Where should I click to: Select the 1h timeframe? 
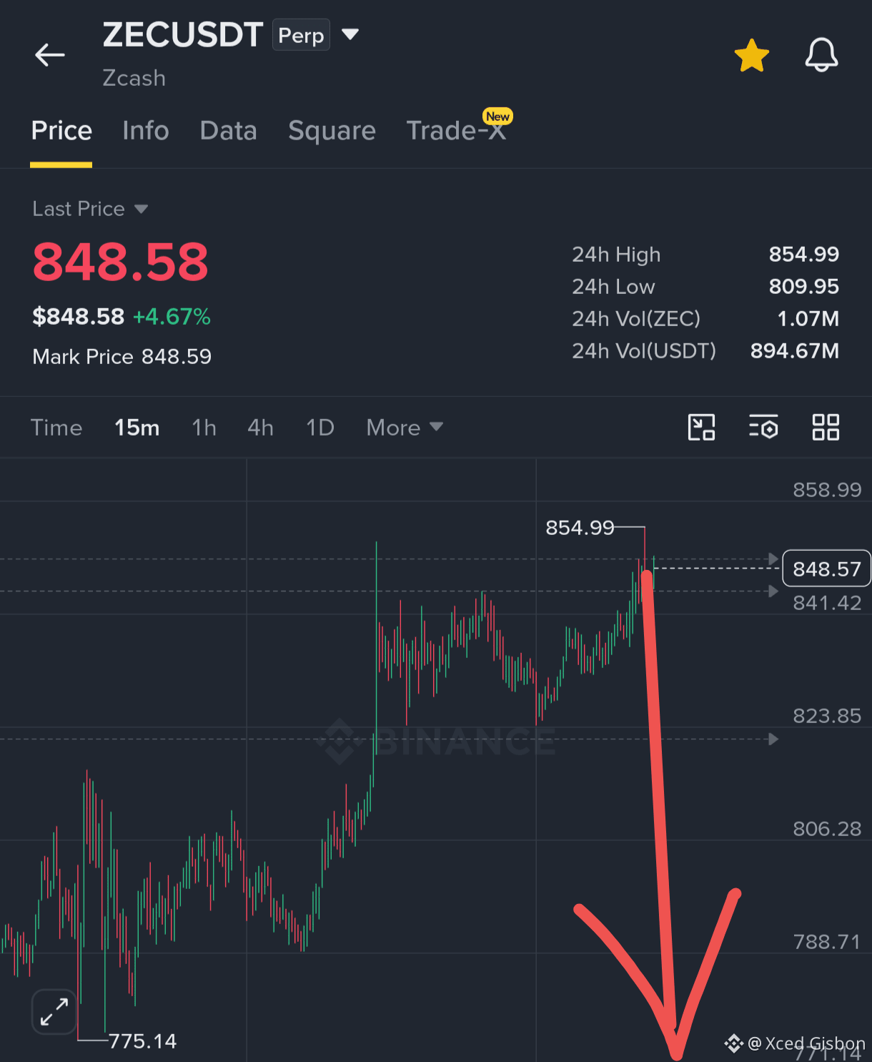pyautogui.click(x=204, y=428)
